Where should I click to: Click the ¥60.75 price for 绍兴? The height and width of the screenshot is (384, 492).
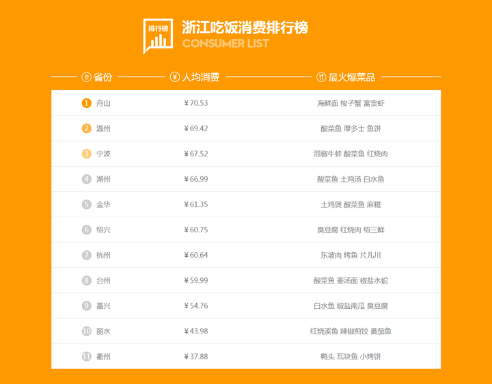pyautogui.click(x=196, y=230)
